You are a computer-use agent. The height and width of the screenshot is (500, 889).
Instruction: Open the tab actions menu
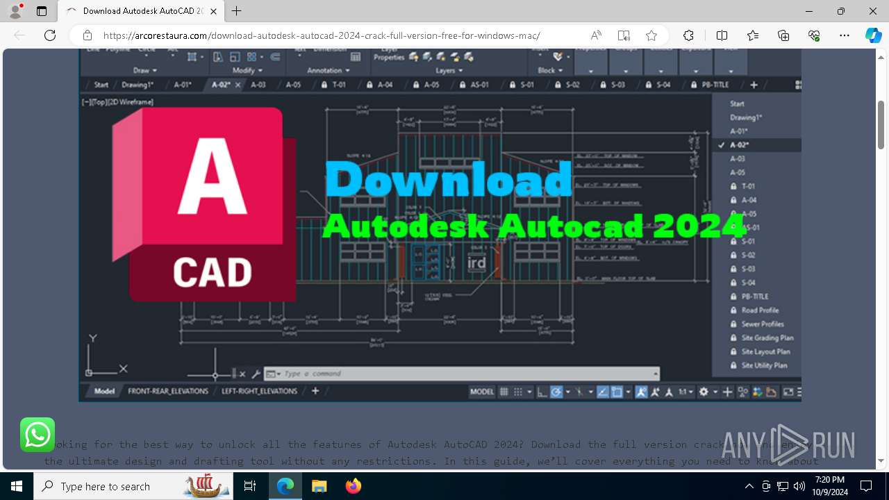coord(42,11)
